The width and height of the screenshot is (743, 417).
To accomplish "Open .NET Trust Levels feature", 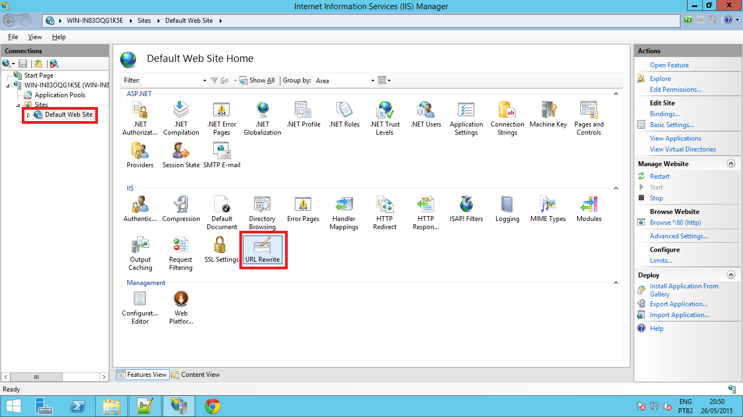I will point(385,118).
